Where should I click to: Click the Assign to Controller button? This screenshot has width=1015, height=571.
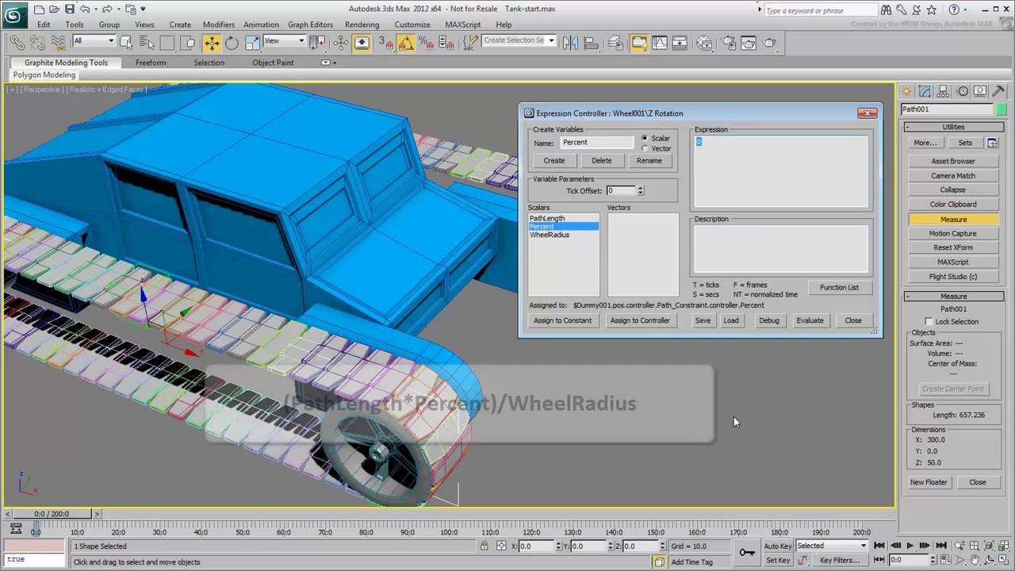[640, 320]
